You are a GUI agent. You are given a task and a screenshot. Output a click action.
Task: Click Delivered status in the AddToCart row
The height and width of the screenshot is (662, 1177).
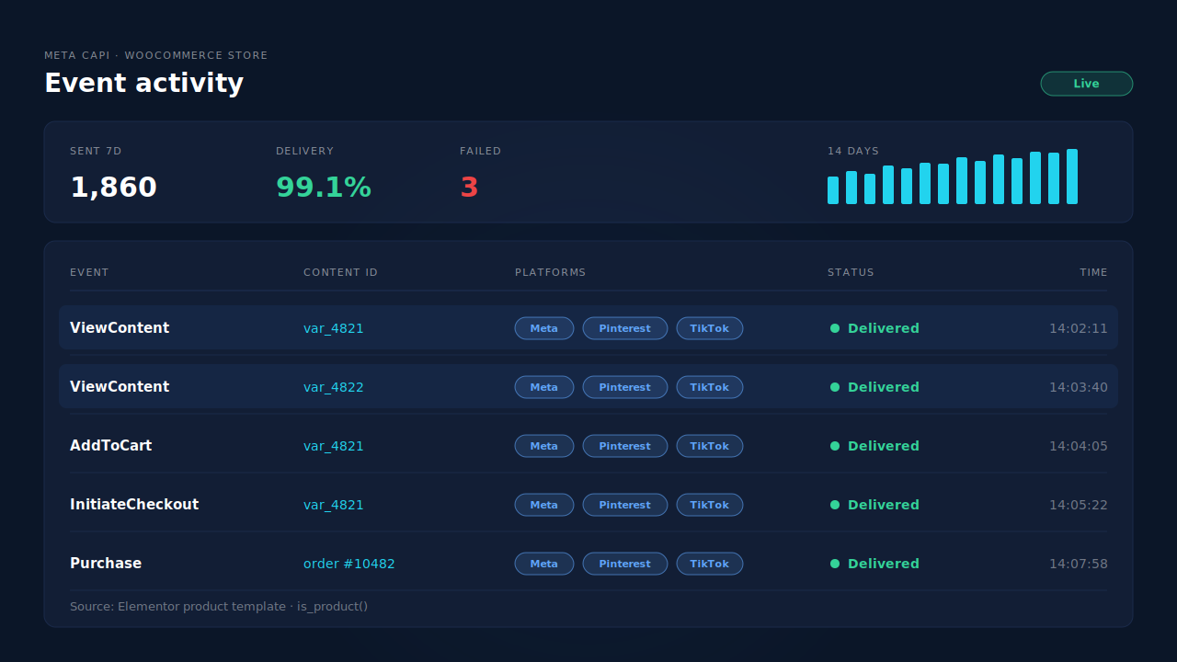[874, 446]
